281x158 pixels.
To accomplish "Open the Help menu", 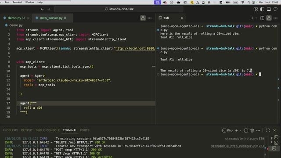I will click(x=40, y=2).
